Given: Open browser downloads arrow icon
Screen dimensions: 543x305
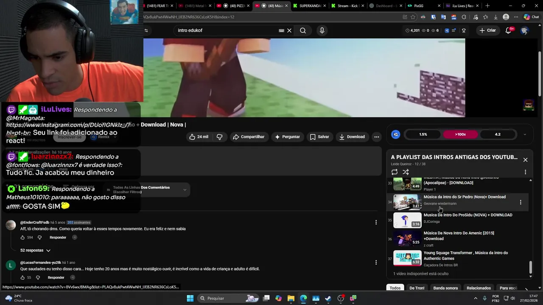Looking at the screenshot, I should 495,17.
